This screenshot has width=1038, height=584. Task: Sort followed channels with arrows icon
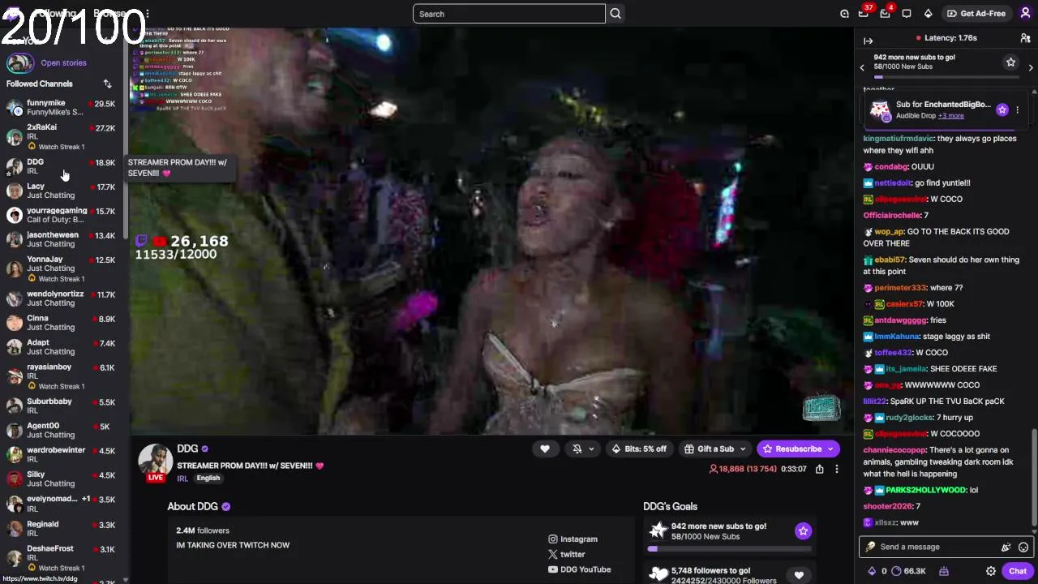107,84
